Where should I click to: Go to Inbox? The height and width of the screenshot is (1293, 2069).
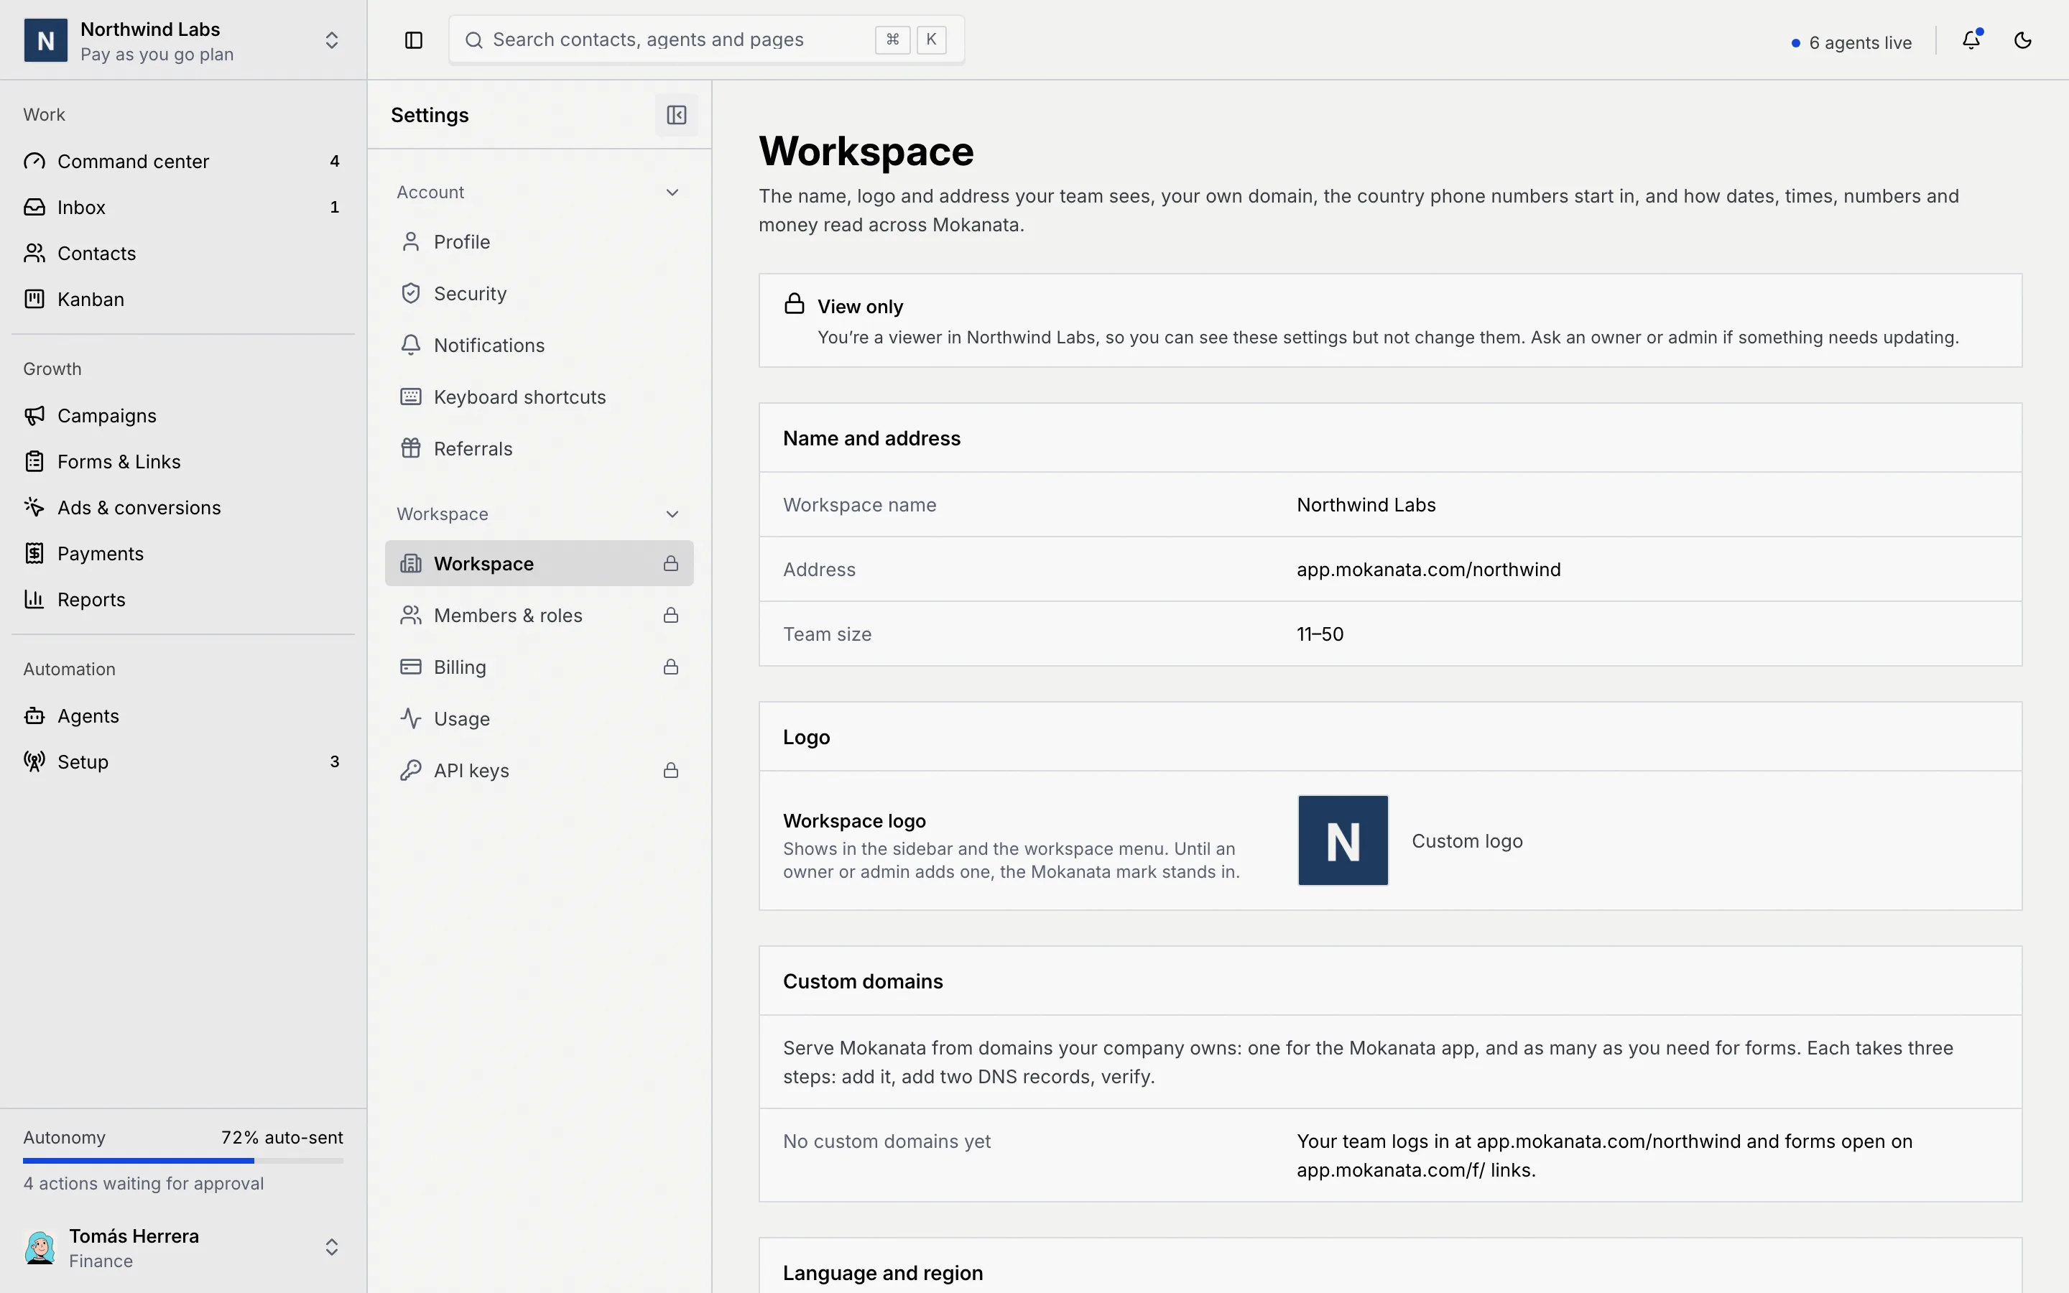183,207
